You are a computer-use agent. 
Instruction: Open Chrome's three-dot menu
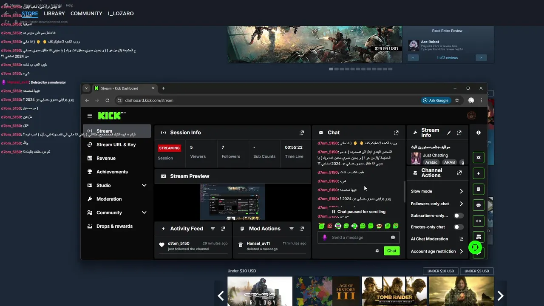[481, 100]
